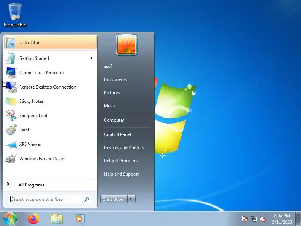Screen dimensions: 301x226
Task: Click the search magnifier icon
Action: coord(87,199)
